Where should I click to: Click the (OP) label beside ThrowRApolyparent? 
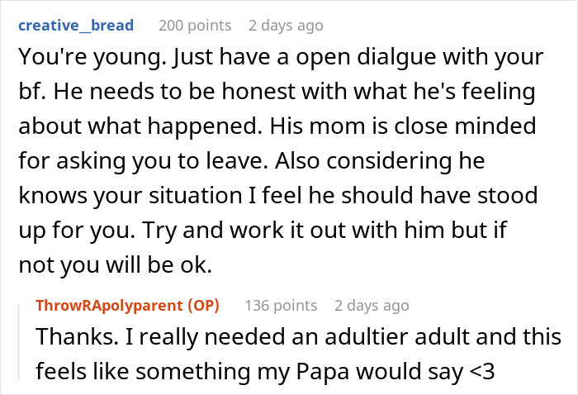(x=201, y=306)
